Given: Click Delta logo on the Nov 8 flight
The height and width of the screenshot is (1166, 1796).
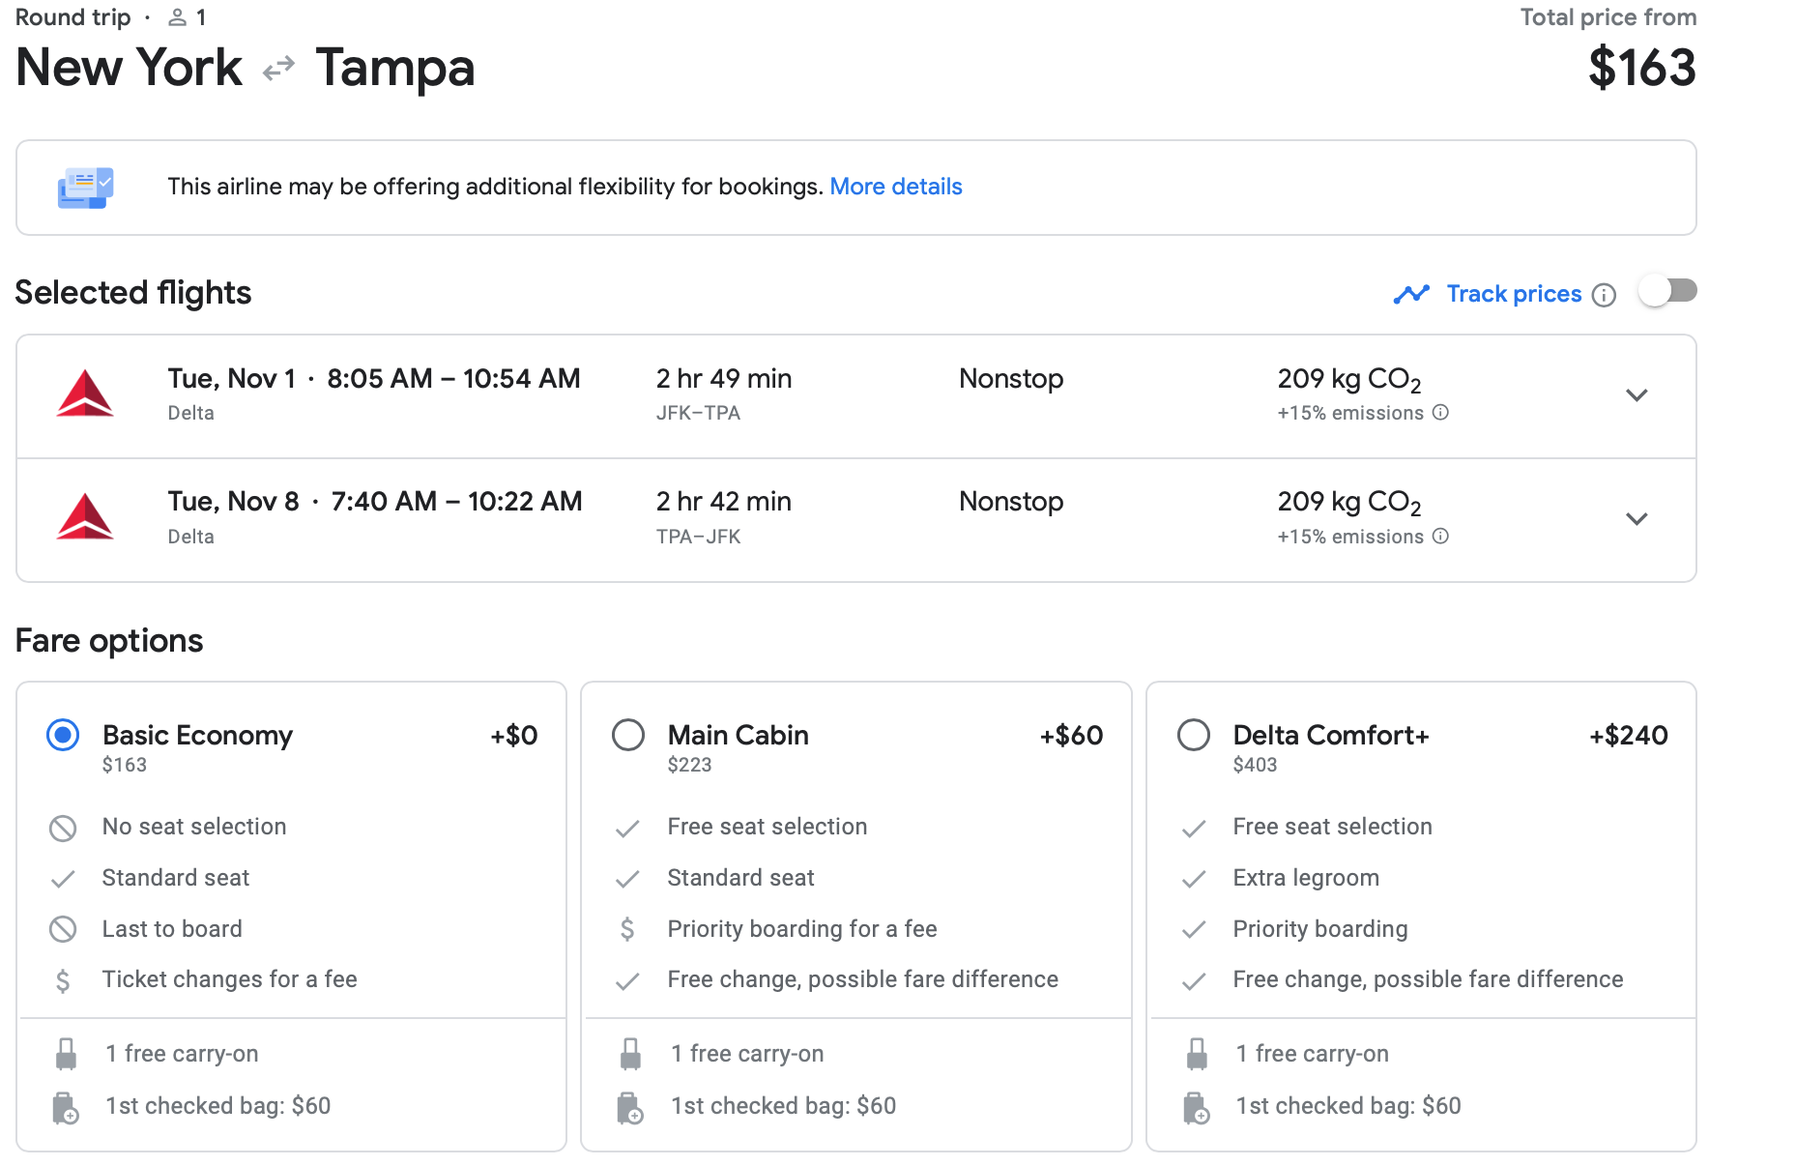Looking at the screenshot, I should click(x=85, y=517).
